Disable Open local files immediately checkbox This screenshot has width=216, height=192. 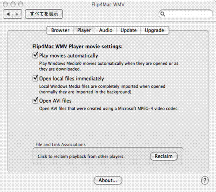(35, 78)
